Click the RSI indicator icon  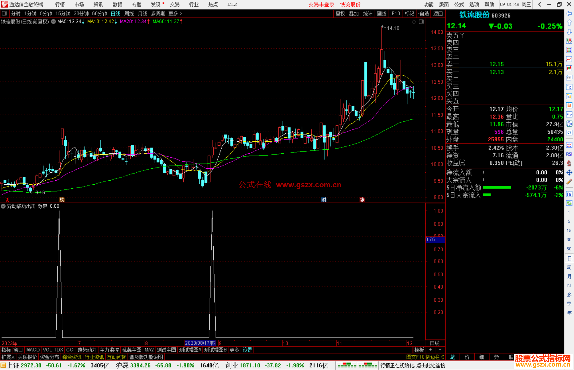(569, 154)
